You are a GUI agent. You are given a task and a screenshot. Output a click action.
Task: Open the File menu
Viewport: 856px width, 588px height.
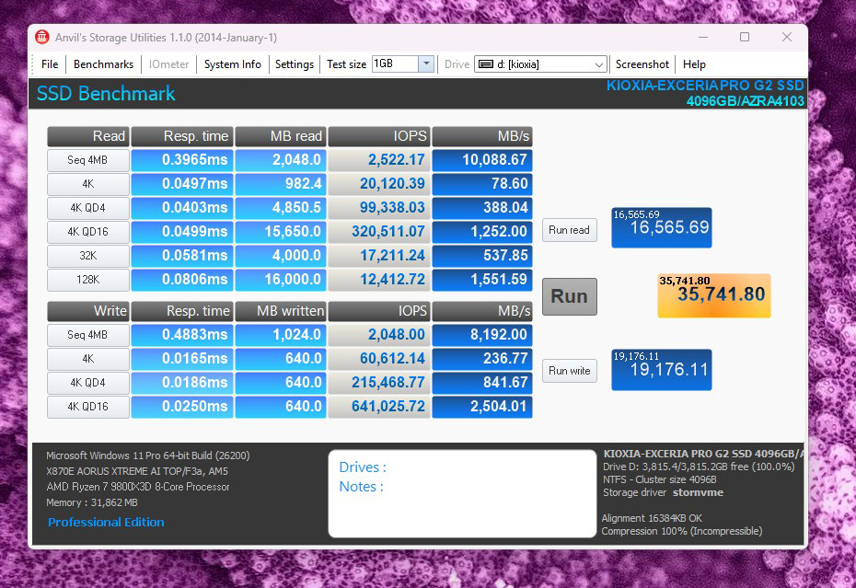[x=50, y=64]
